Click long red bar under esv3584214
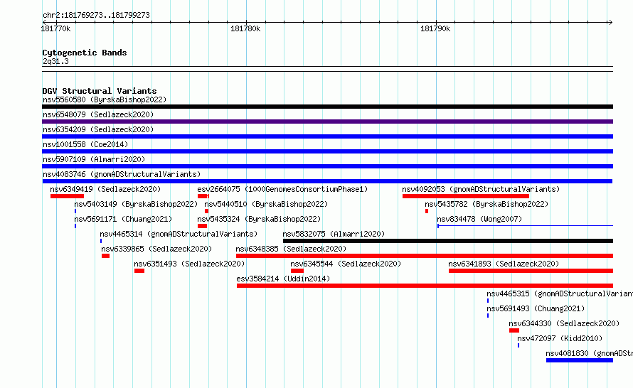This screenshot has width=633, height=388. point(425,286)
